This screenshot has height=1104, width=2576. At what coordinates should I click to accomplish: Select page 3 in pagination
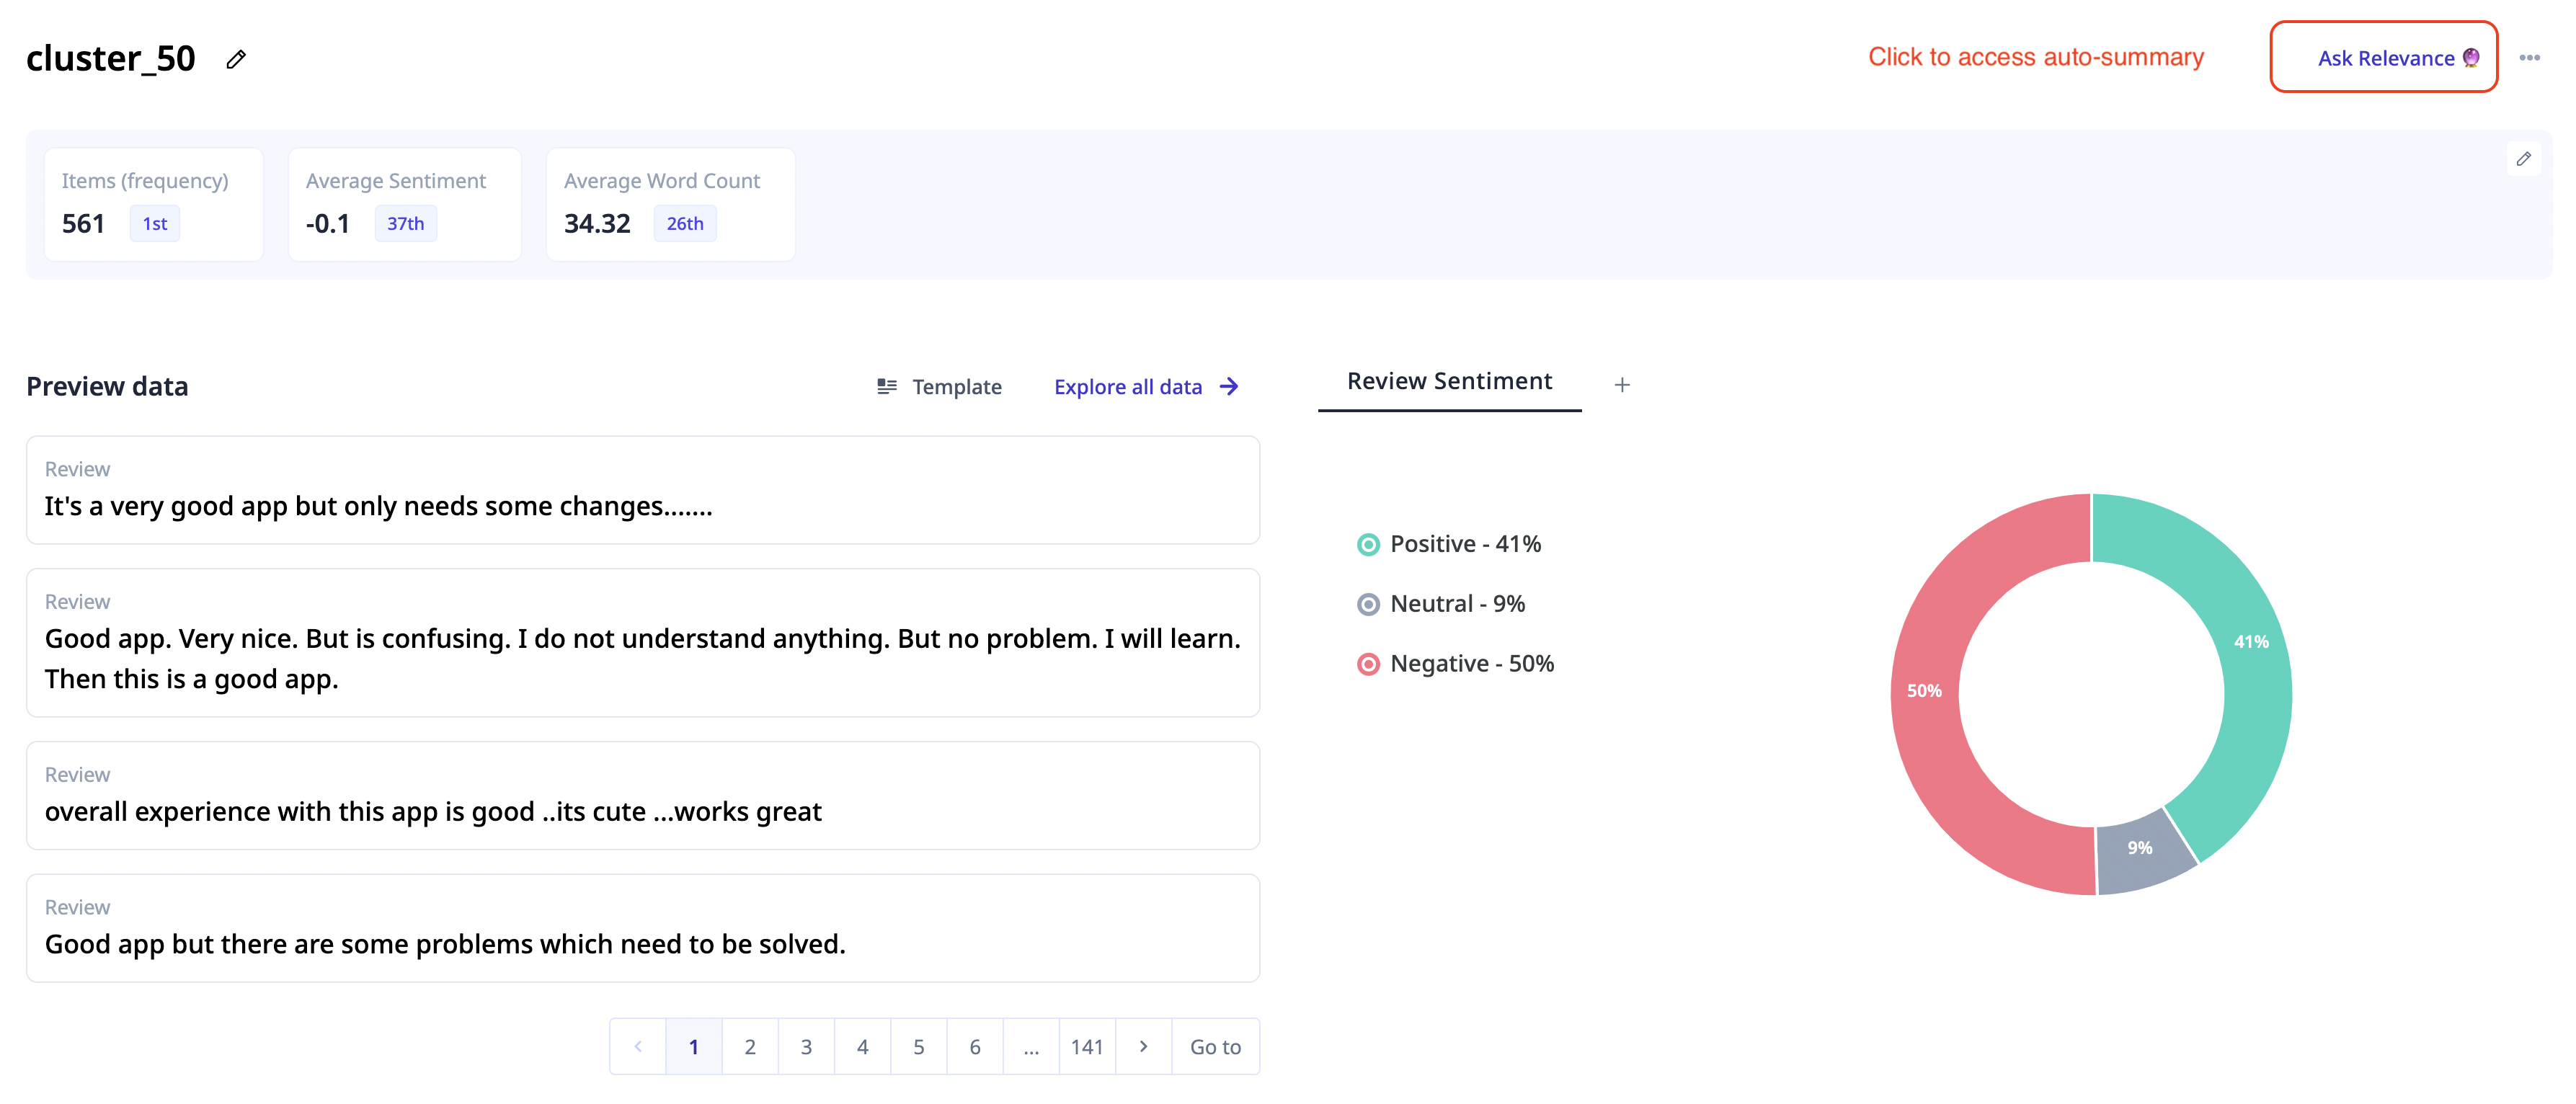point(806,1046)
